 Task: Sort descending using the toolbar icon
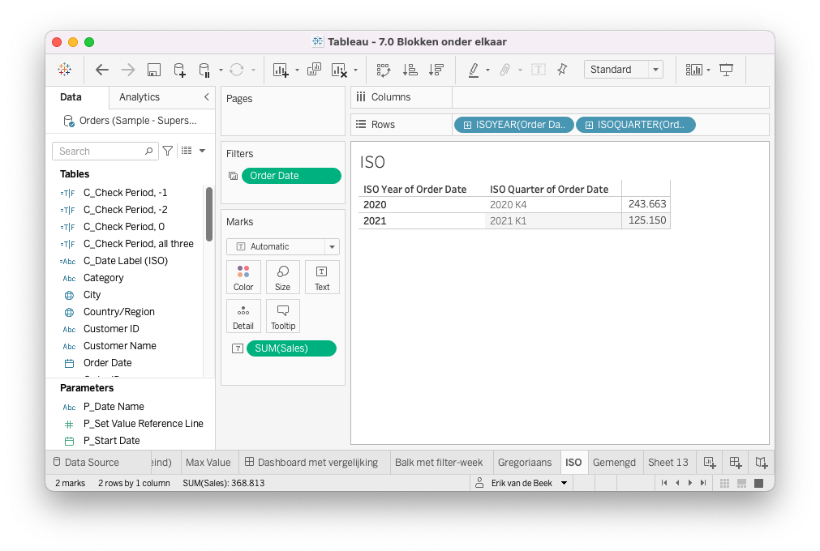coord(436,70)
